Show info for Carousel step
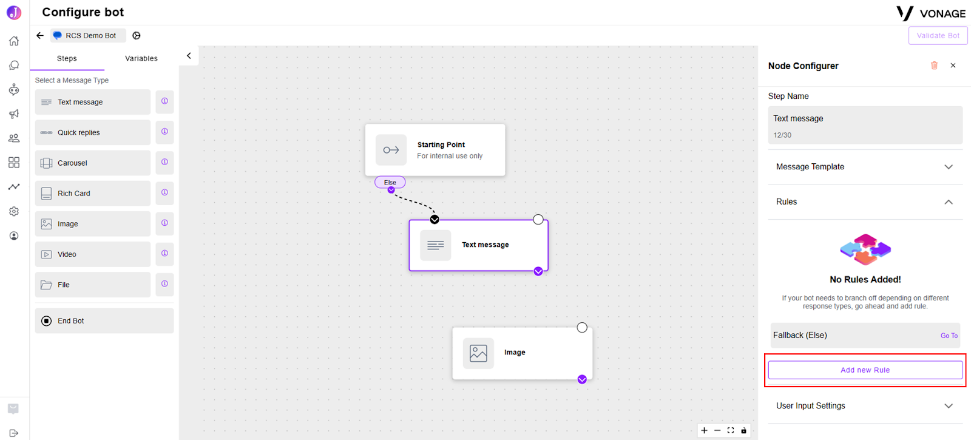 164,162
